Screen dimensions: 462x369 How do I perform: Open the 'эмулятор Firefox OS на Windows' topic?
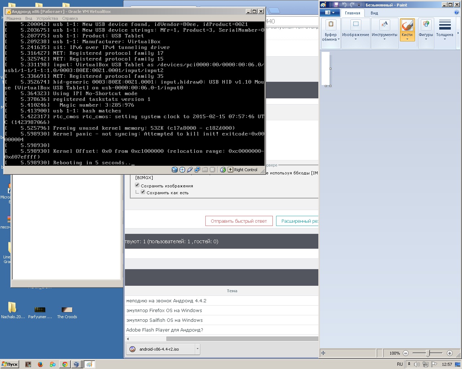pos(164,310)
